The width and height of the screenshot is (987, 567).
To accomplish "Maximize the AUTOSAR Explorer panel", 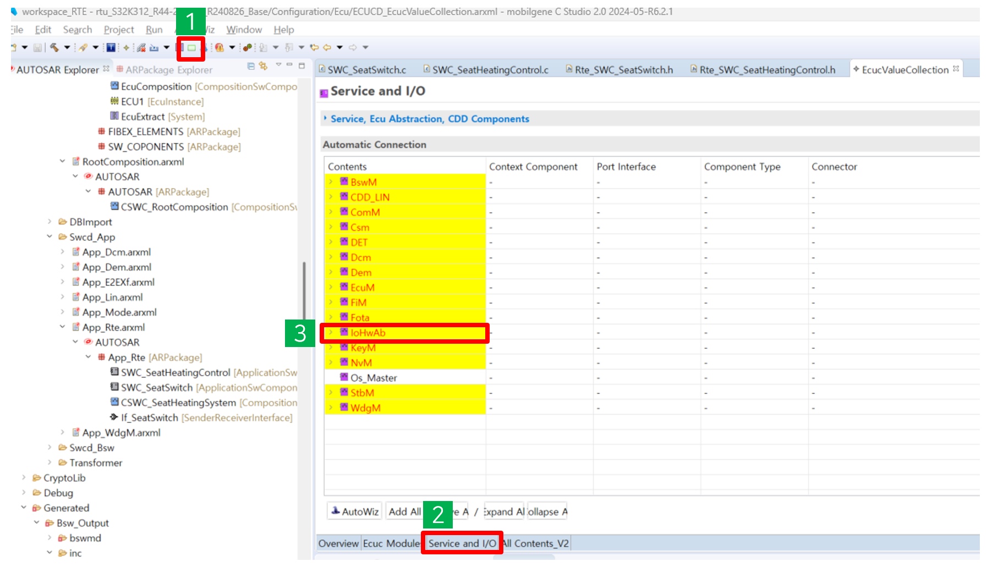I will click(301, 65).
